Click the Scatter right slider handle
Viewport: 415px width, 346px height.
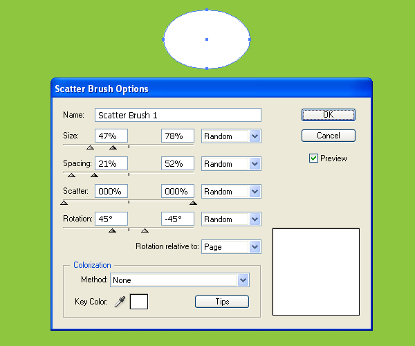click(193, 203)
